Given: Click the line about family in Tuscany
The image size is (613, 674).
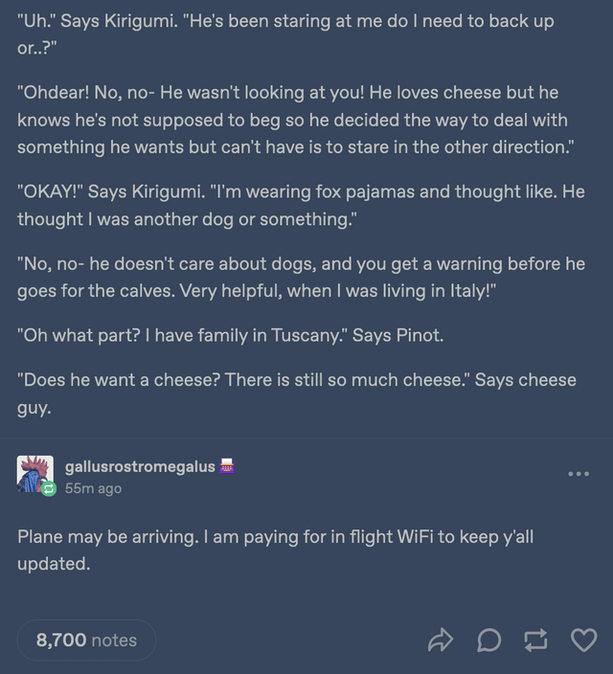Looking at the screenshot, I should coord(230,335).
